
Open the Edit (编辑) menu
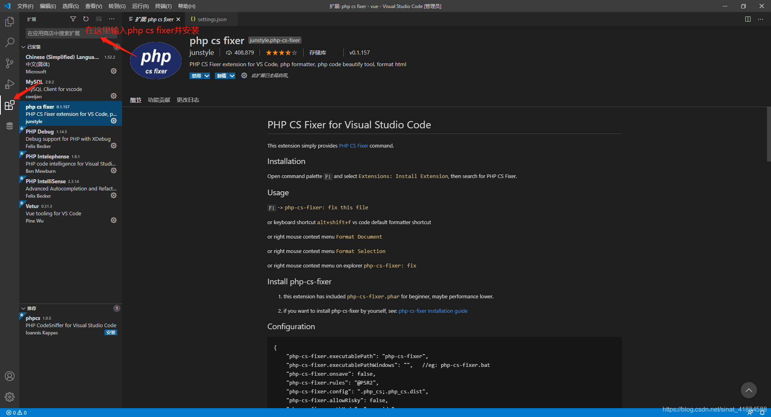click(x=48, y=6)
